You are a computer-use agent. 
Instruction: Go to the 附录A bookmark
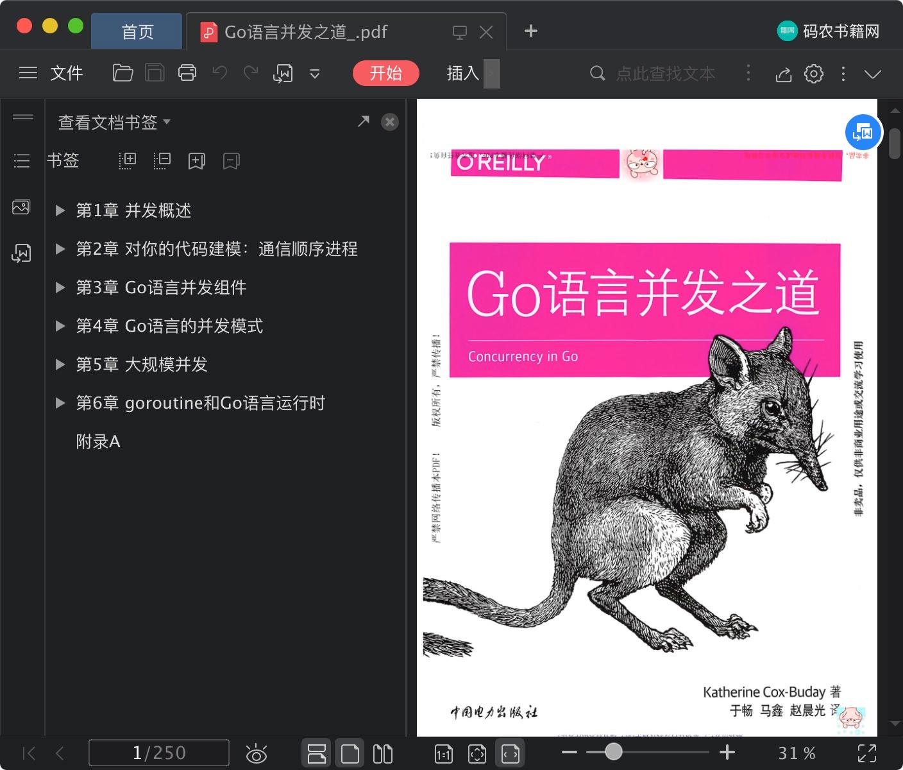click(98, 441)
